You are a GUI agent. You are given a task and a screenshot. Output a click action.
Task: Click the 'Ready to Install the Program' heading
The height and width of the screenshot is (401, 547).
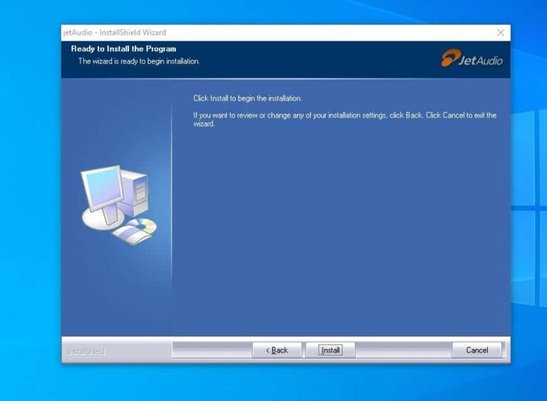[x=123, y=49]
